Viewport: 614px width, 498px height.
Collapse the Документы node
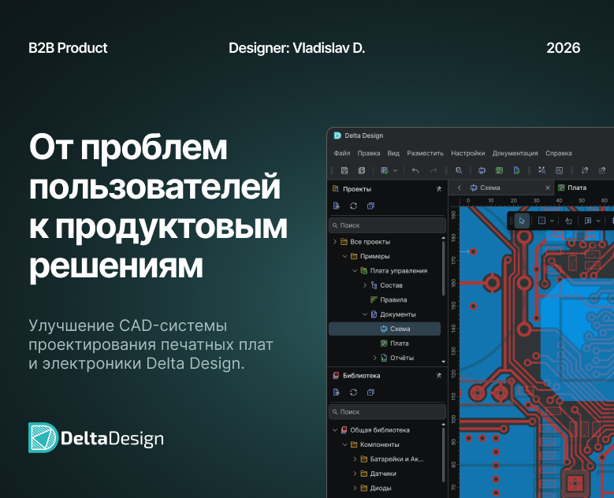(x=365, y=314)
